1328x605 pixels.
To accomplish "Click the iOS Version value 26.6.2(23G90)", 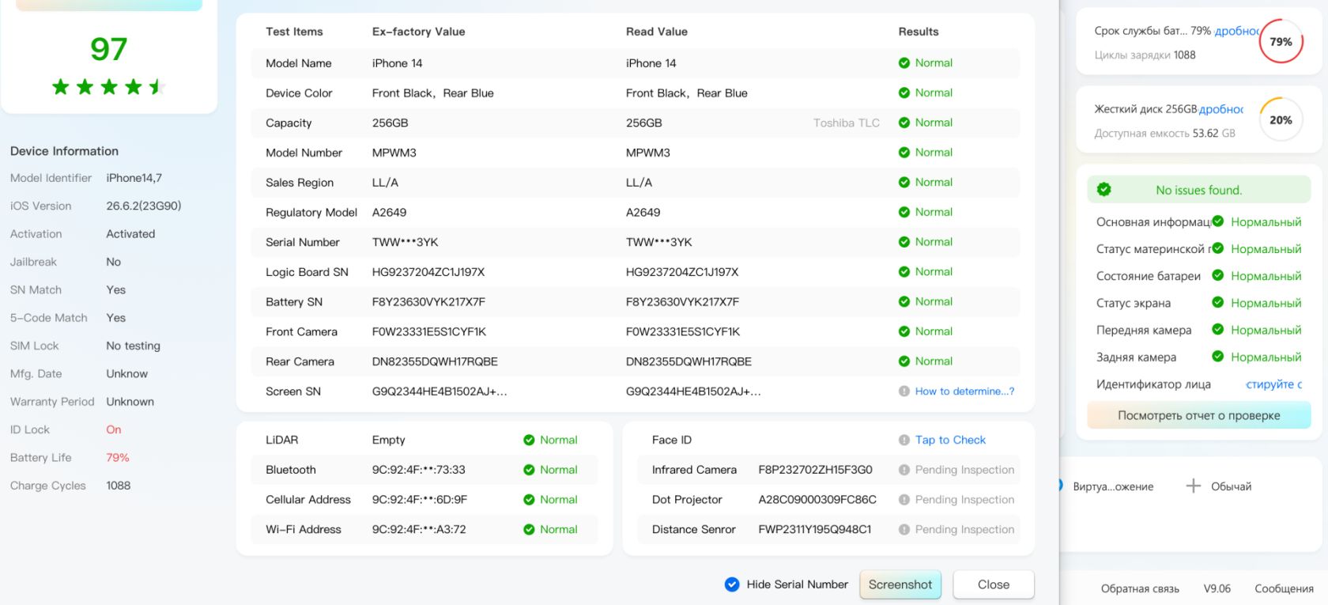I will click(144, 206).
